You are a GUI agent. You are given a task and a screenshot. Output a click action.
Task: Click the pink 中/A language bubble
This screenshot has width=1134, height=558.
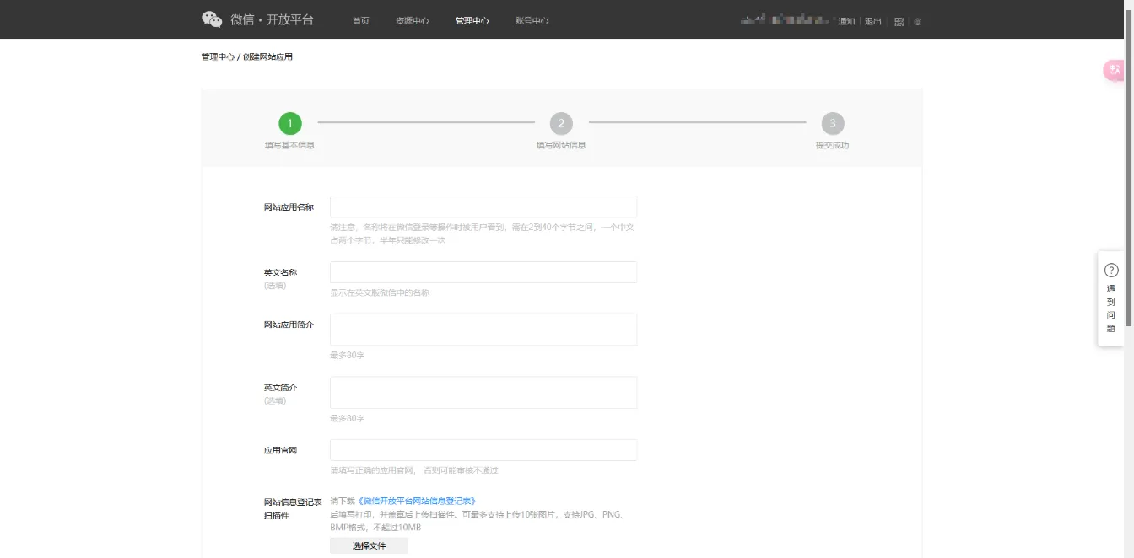coord(1114,70)
